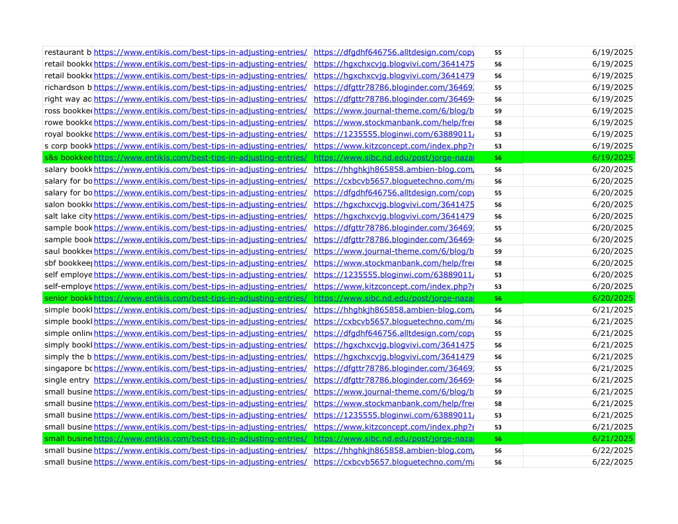678x524 pixels.
Task: Open entikis link in singapore row
Action: point(200,368)
